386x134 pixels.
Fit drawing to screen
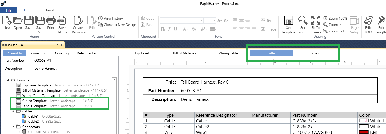tap(315, 25)
